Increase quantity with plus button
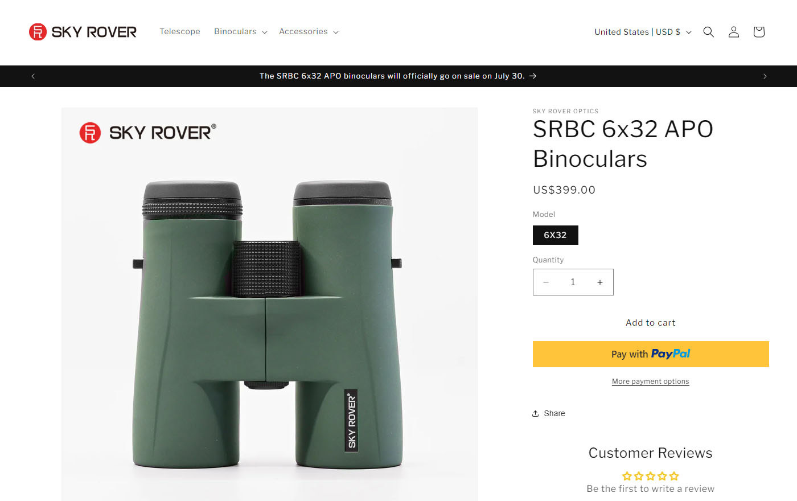The width and height of the screenshot is (797, 501). [x=600, y=282]
